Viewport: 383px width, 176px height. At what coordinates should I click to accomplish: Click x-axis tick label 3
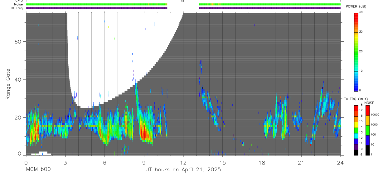coord(65,163)
